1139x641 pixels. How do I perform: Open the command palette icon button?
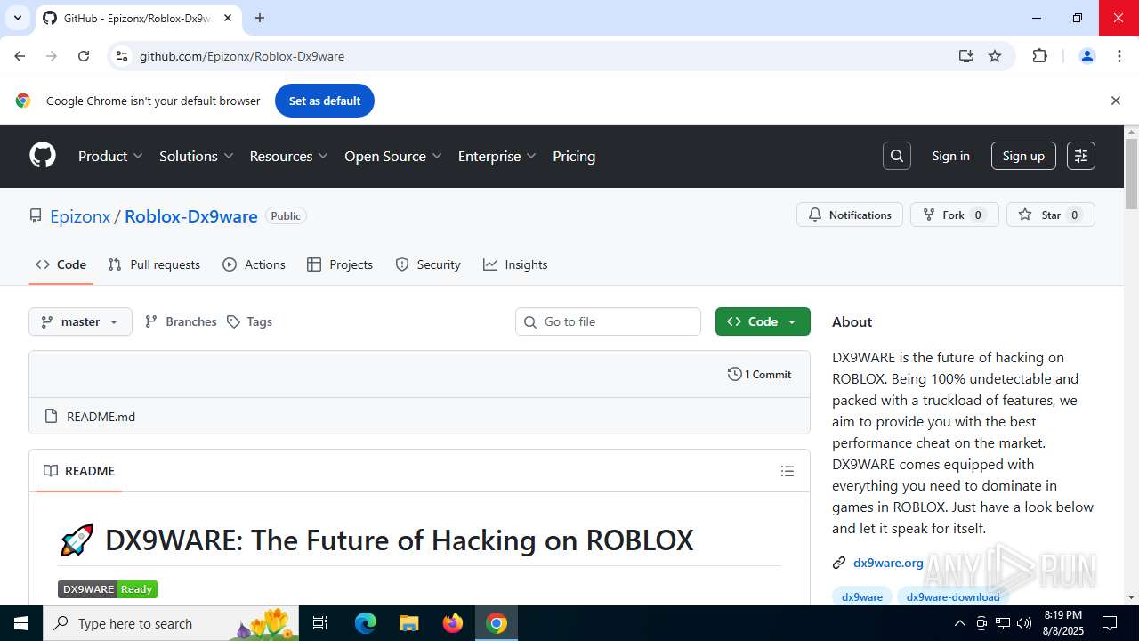[x=1081, y=156]
